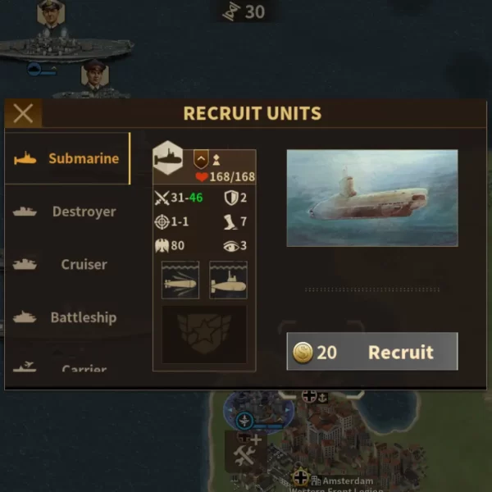Open the submarine artwork thumbnail
This screenshot has height=492, width=492.
pyautogui.click(x=372, y=198)
